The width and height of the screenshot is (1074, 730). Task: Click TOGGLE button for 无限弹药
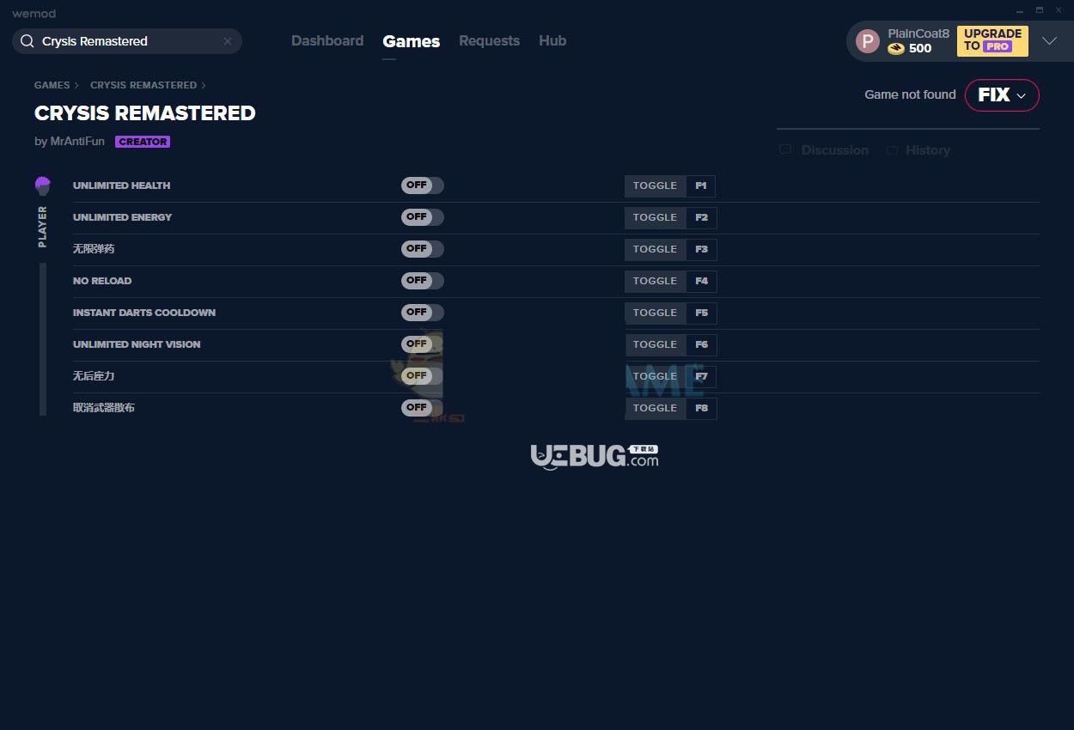click(x=656, y=249)
